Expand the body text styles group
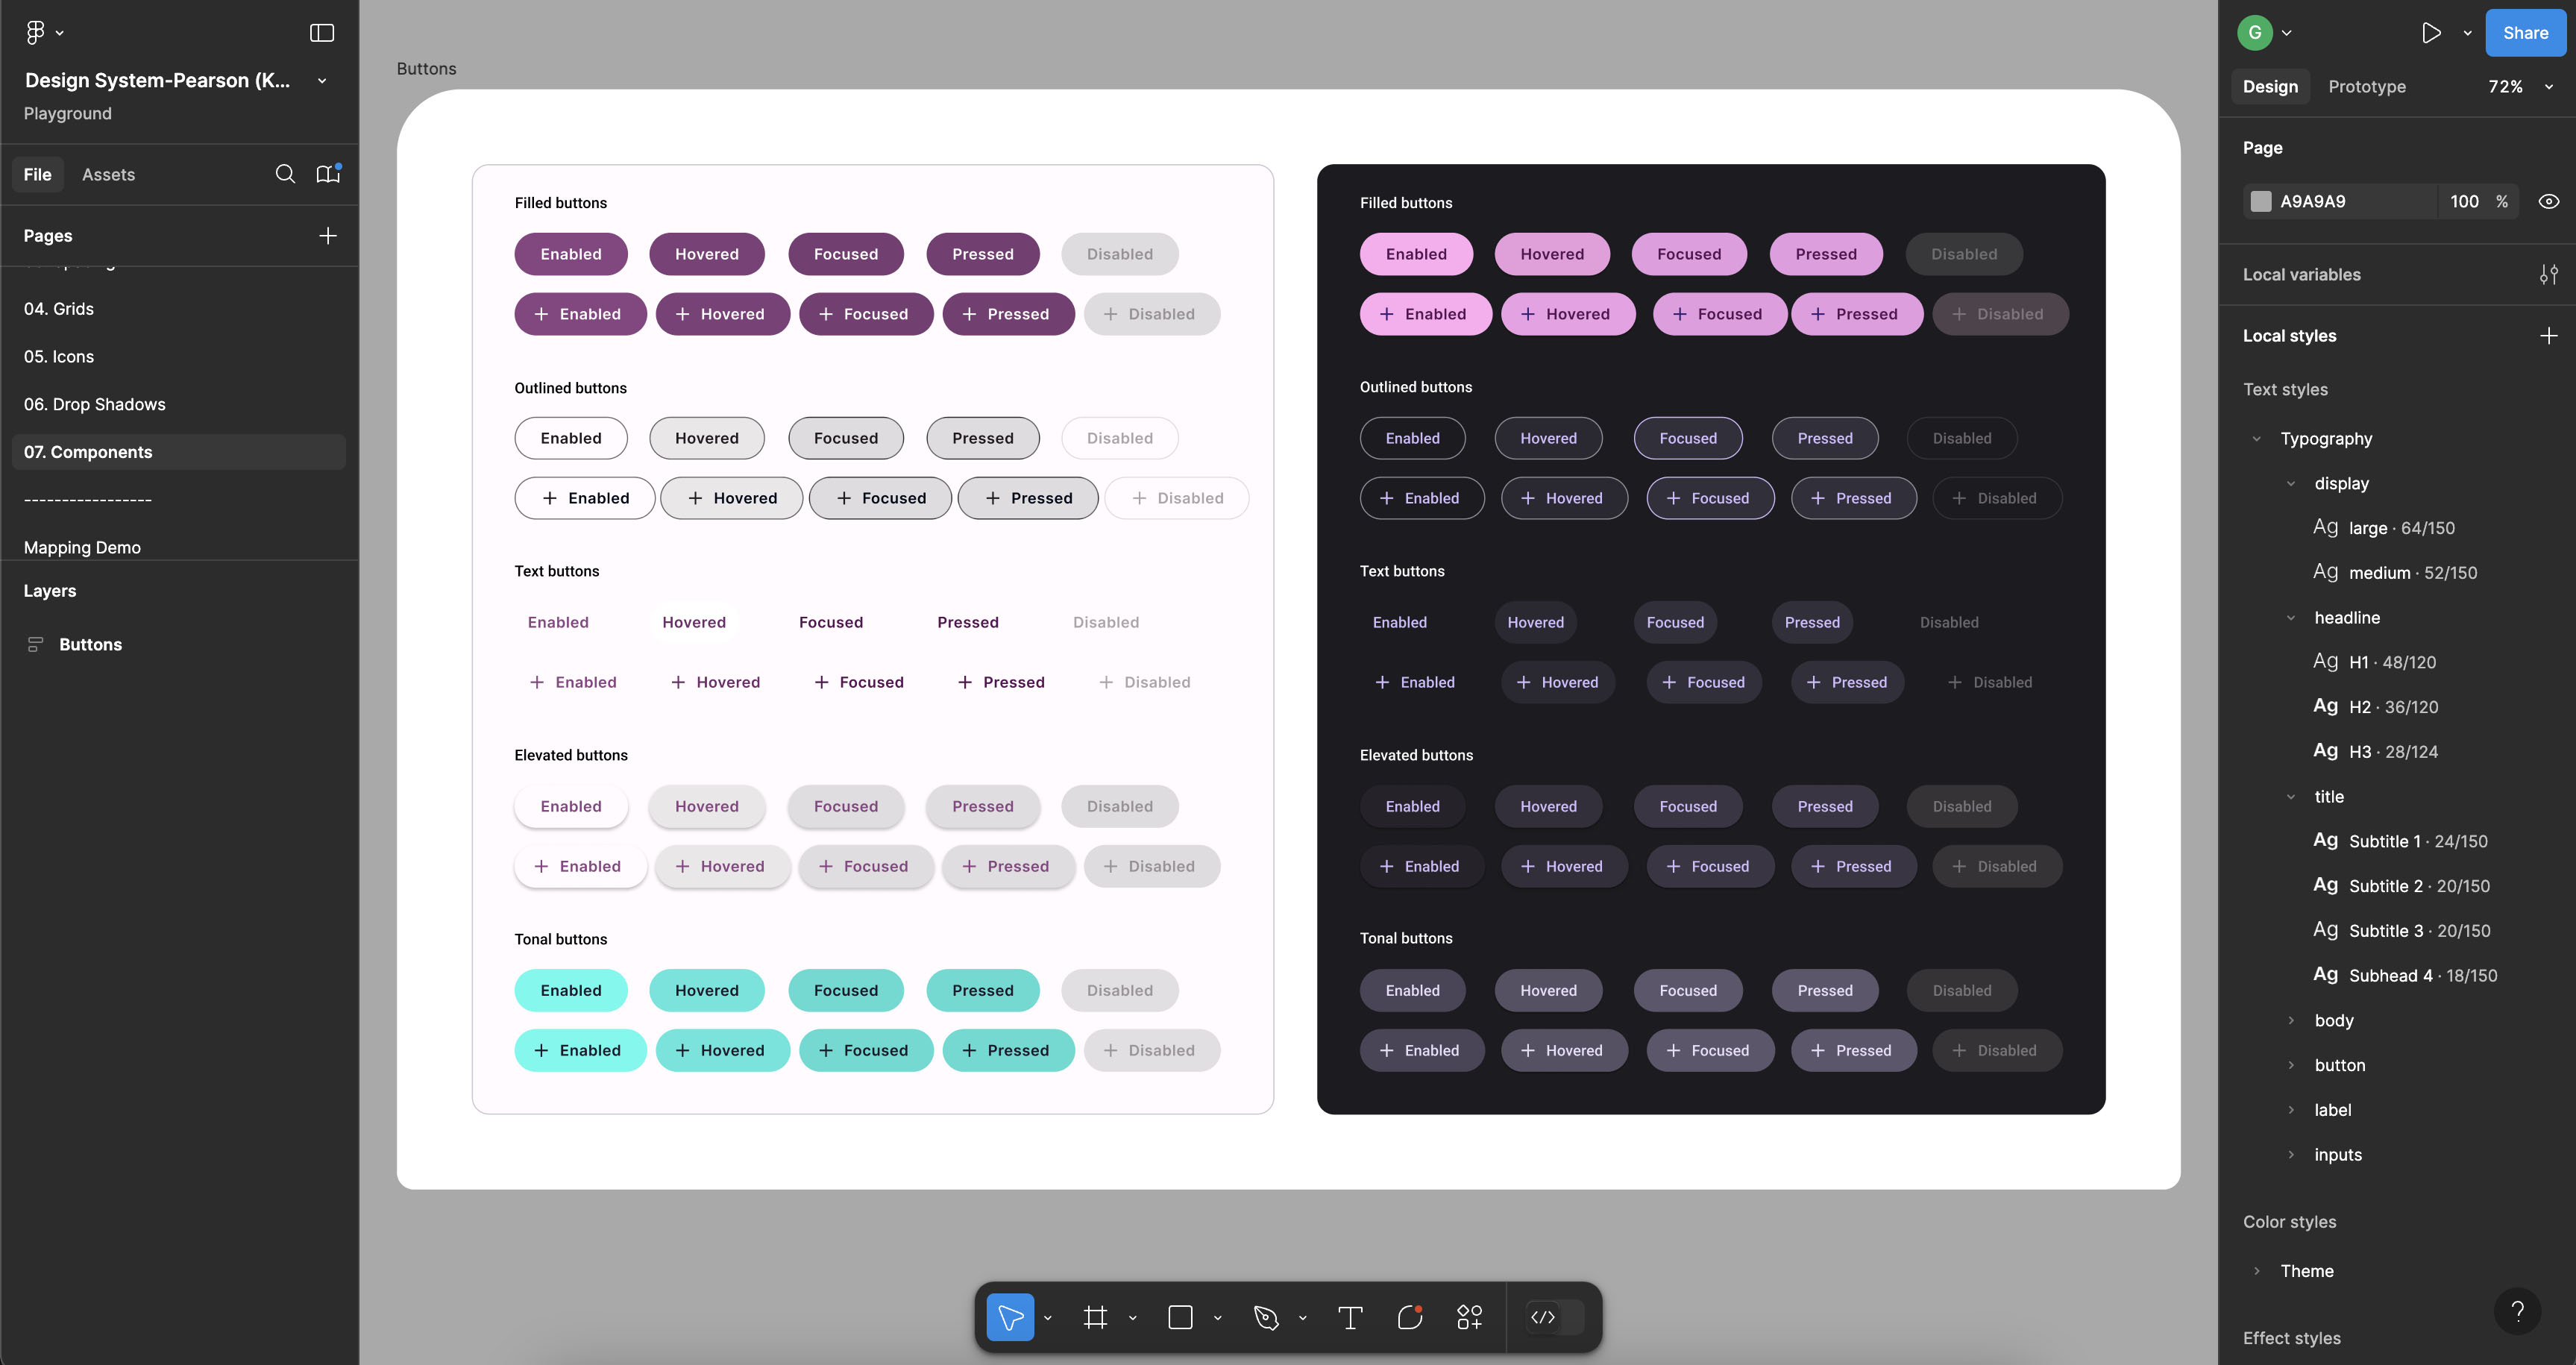Image resolution: width=2576 pixels, height=1365 pixels. (x=2291, y=1020)
